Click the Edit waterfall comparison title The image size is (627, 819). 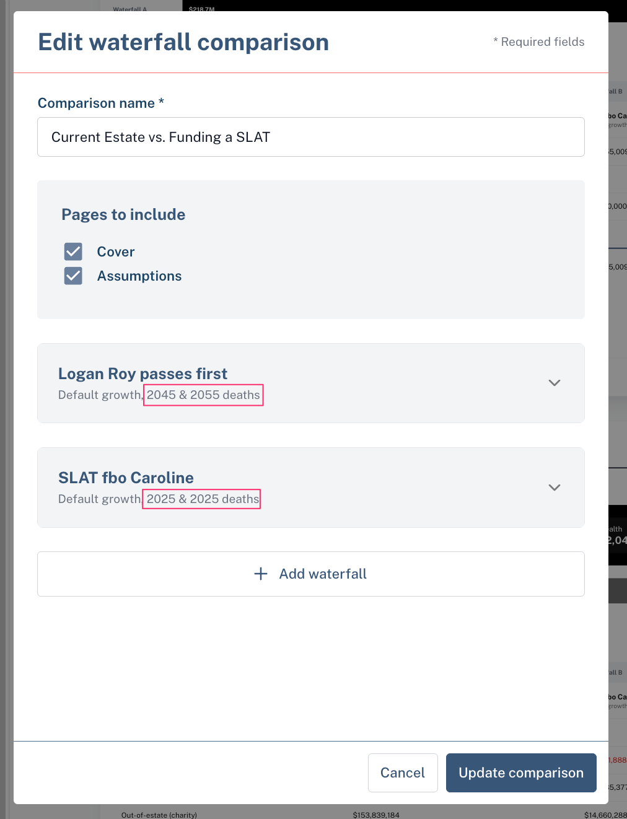tap(183, 42)
